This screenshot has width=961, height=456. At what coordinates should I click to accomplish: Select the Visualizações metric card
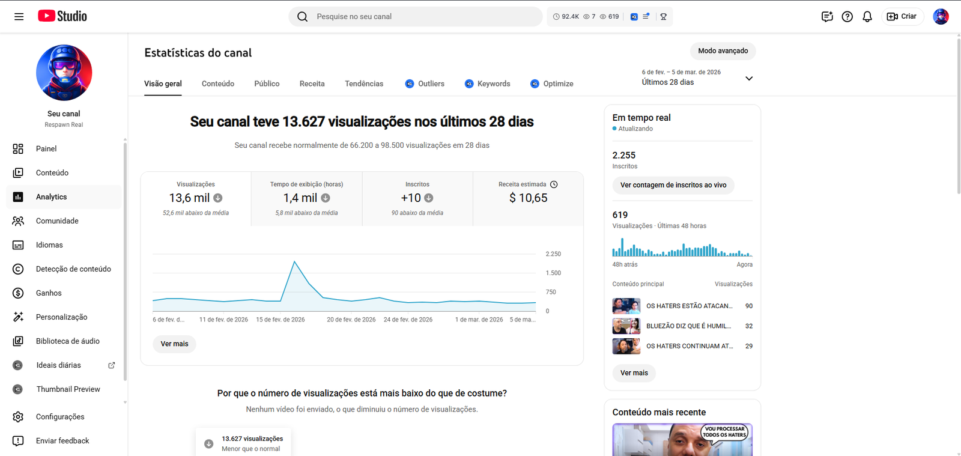click(x=196, y=199)
